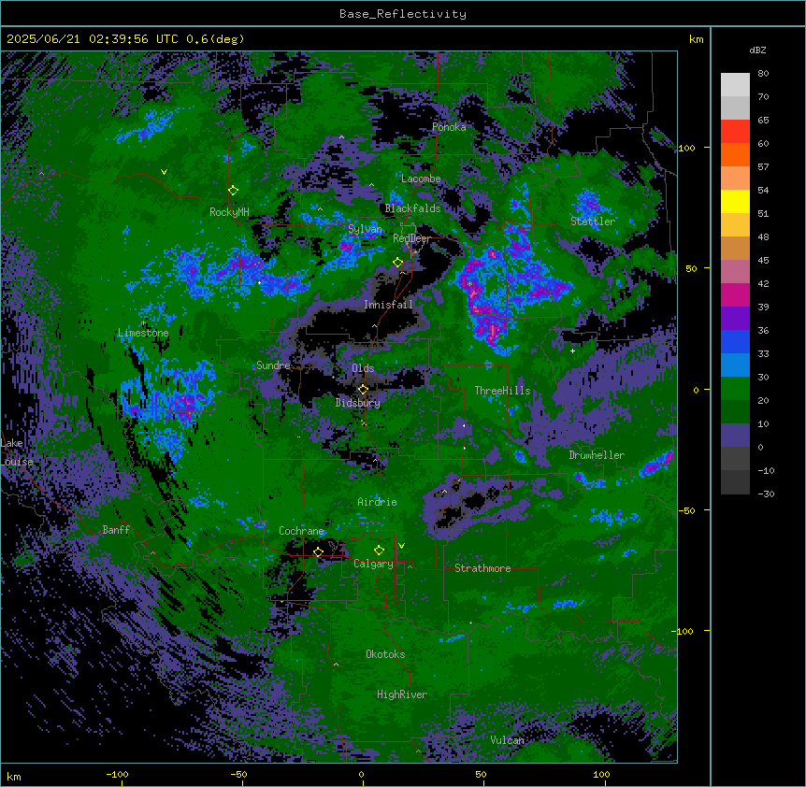Click the 80 value in the dBZ legend
Viewport: 806px width, 787px height.
763,74
